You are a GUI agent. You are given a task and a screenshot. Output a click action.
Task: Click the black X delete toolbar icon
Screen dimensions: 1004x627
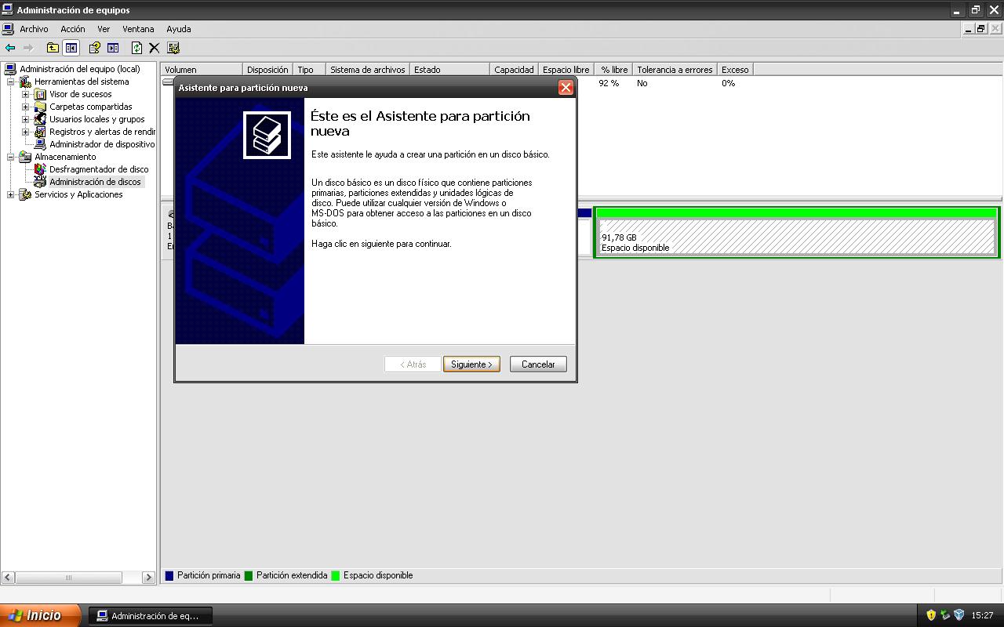click(155, 48)
